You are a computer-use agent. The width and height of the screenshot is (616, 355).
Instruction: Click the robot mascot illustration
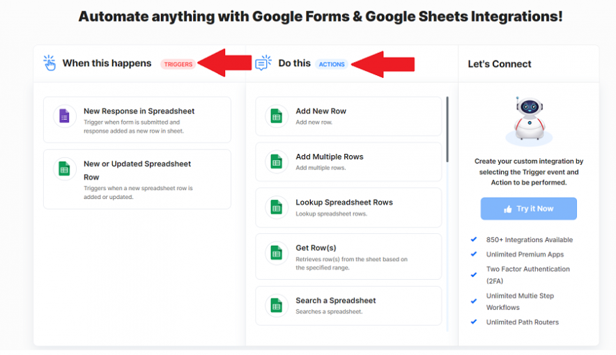[x=529, y=120]
